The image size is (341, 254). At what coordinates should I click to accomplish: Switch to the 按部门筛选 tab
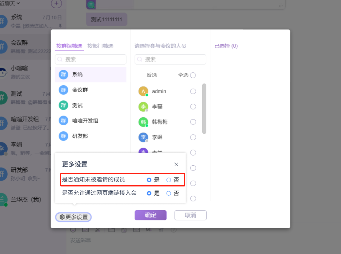(x=100, y=46)
